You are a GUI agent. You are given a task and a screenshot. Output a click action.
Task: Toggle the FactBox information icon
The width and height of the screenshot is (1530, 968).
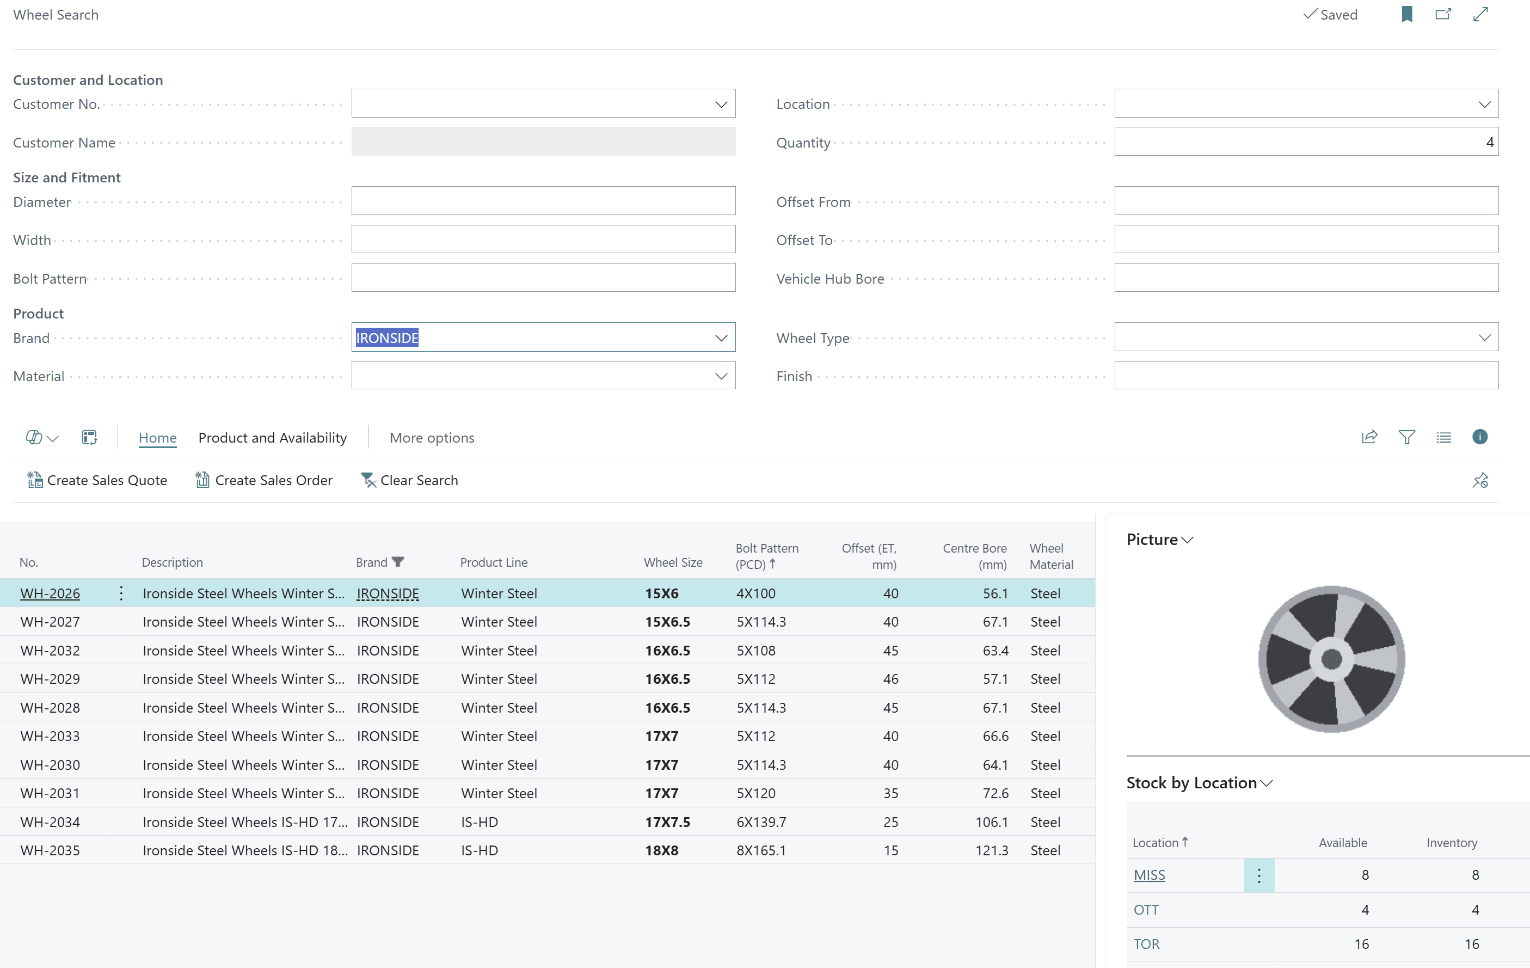(1480, 437)
